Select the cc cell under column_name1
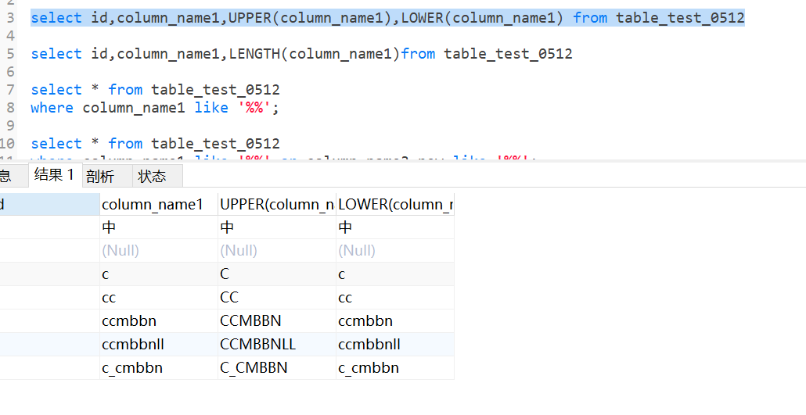This screenshot has height=415, width=806. (110, 297)
